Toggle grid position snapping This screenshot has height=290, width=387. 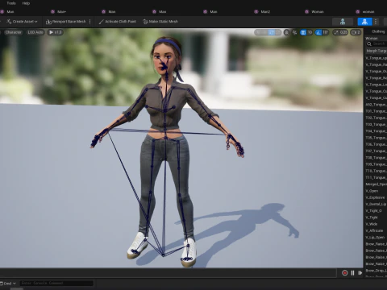pyautogui.click(x=303, y=32)
